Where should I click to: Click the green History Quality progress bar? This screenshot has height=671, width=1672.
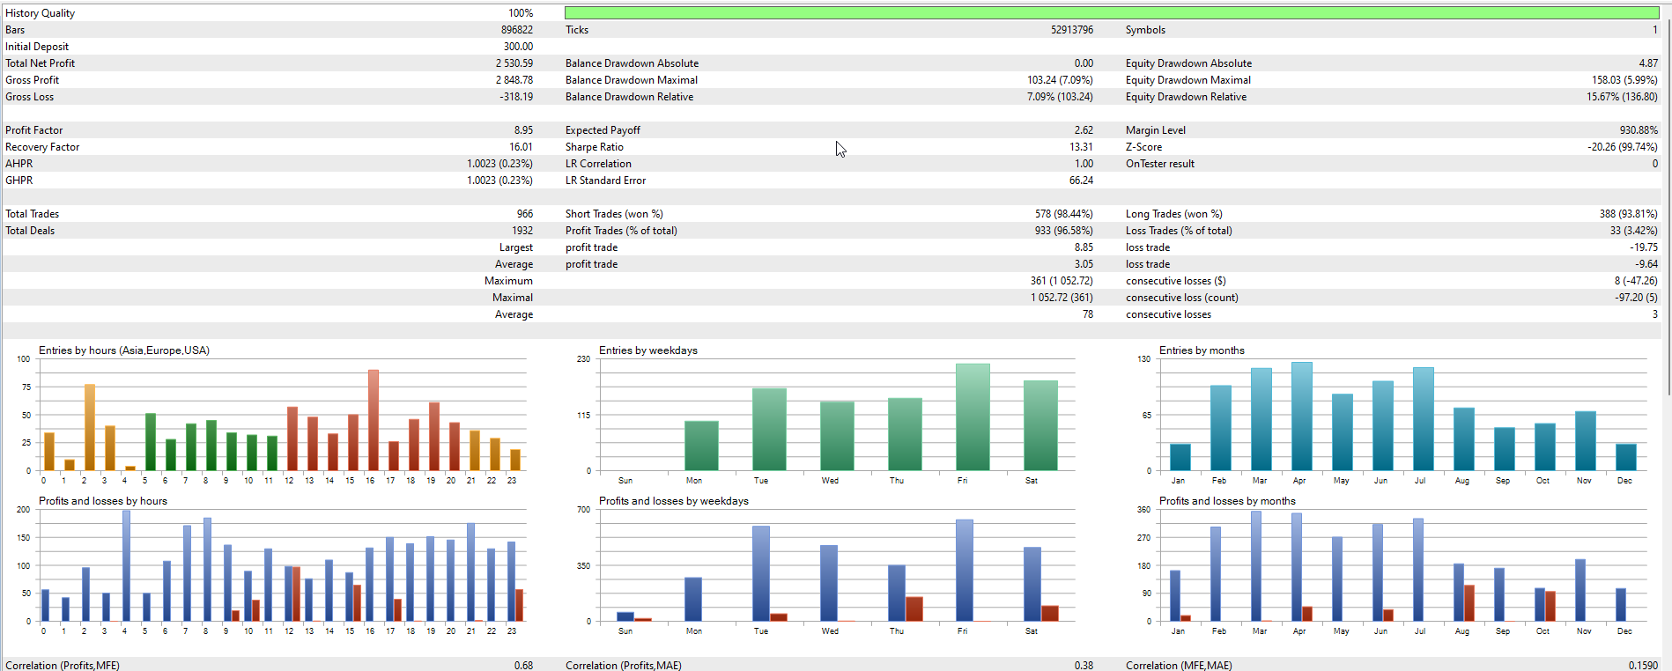[1112, 13]
